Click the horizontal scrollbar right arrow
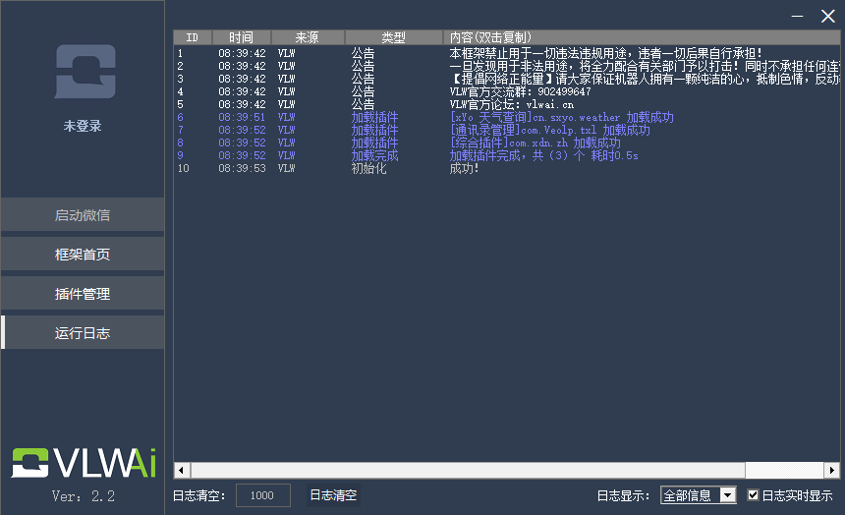The image size is (845, 515). pos(832,470)
